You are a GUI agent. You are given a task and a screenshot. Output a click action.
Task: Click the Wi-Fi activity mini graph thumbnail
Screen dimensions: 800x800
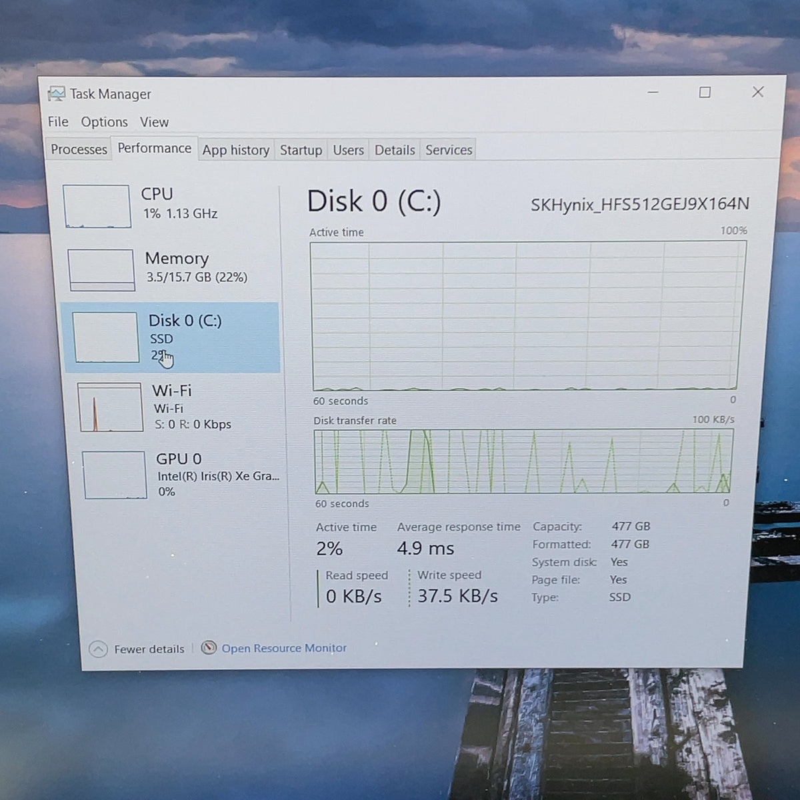(110, 407)
